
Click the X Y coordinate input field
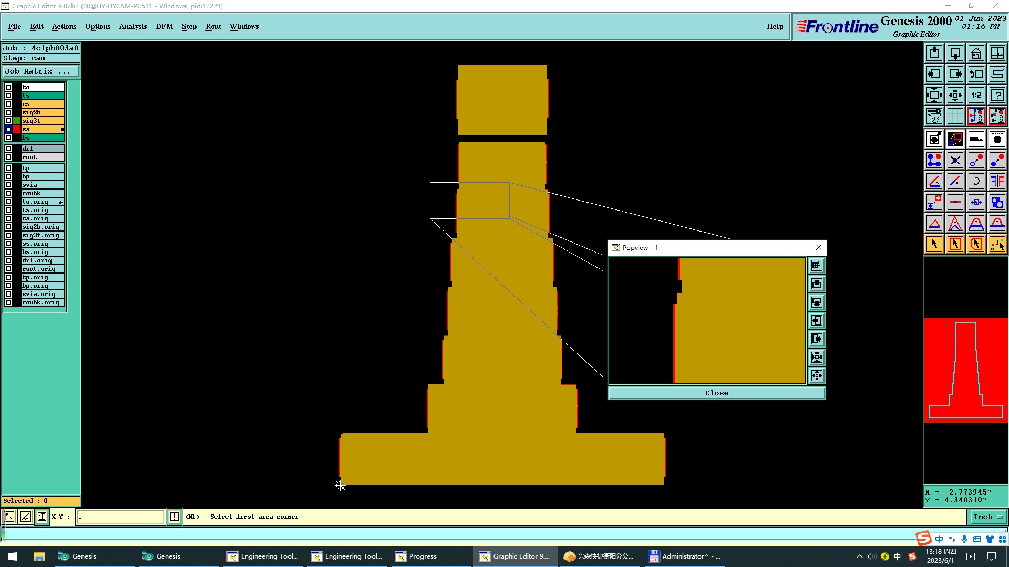coord(120,517)
